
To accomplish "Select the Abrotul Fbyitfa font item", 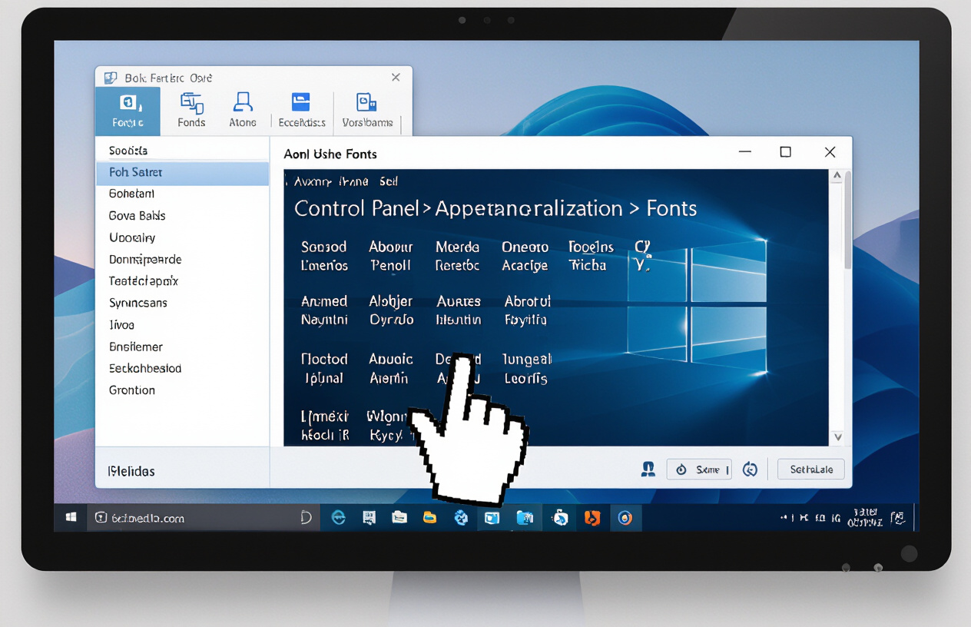I will click(x=527, y=310).
